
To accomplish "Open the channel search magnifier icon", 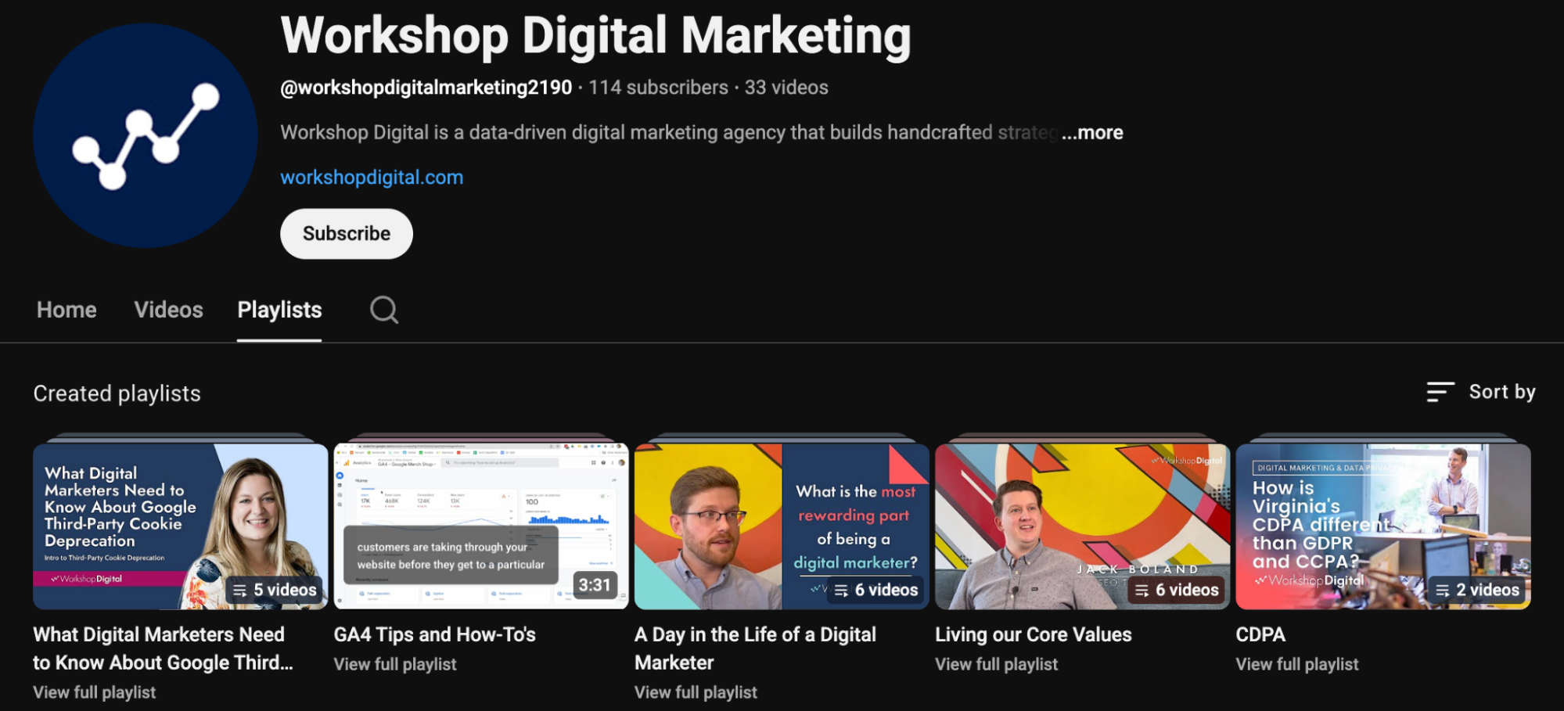I will click(x=384, y=310).
